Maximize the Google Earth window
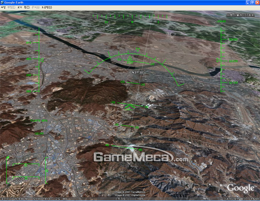Screen dimensions: 260x201 [252, 3]
